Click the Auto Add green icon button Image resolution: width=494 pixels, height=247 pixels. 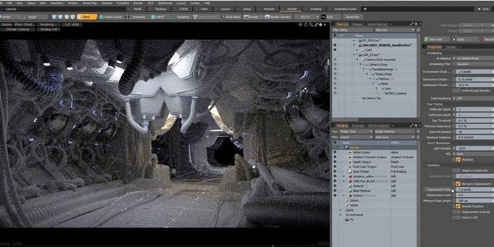point(426,40)
